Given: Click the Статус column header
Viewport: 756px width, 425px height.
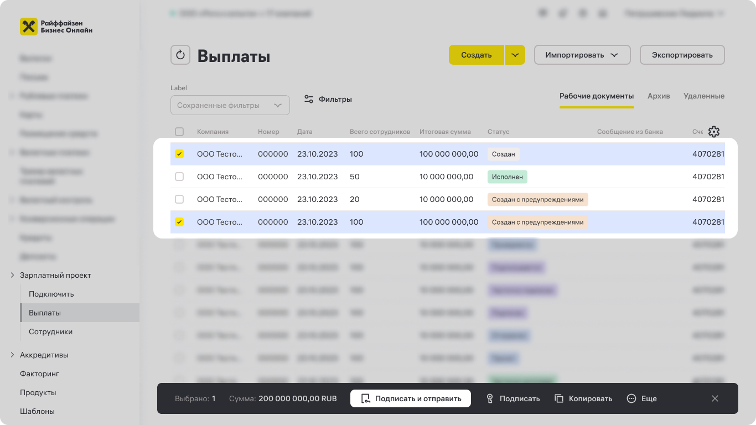Looking at the screenshot, I should [x=498, y=132].
